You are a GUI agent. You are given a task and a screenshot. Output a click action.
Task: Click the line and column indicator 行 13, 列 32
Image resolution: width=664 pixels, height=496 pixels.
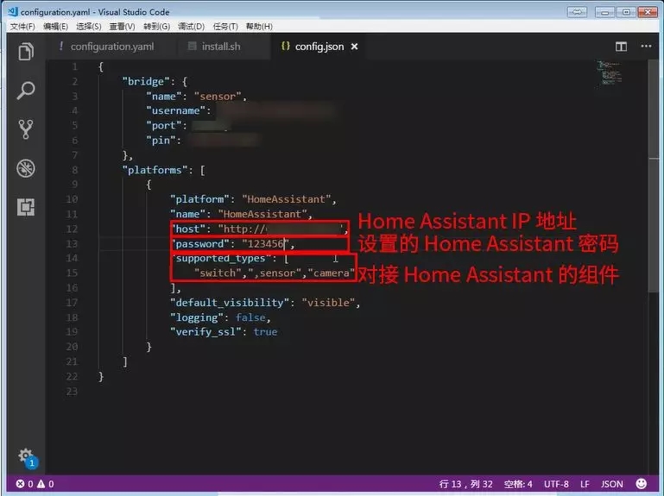[465, 484]
